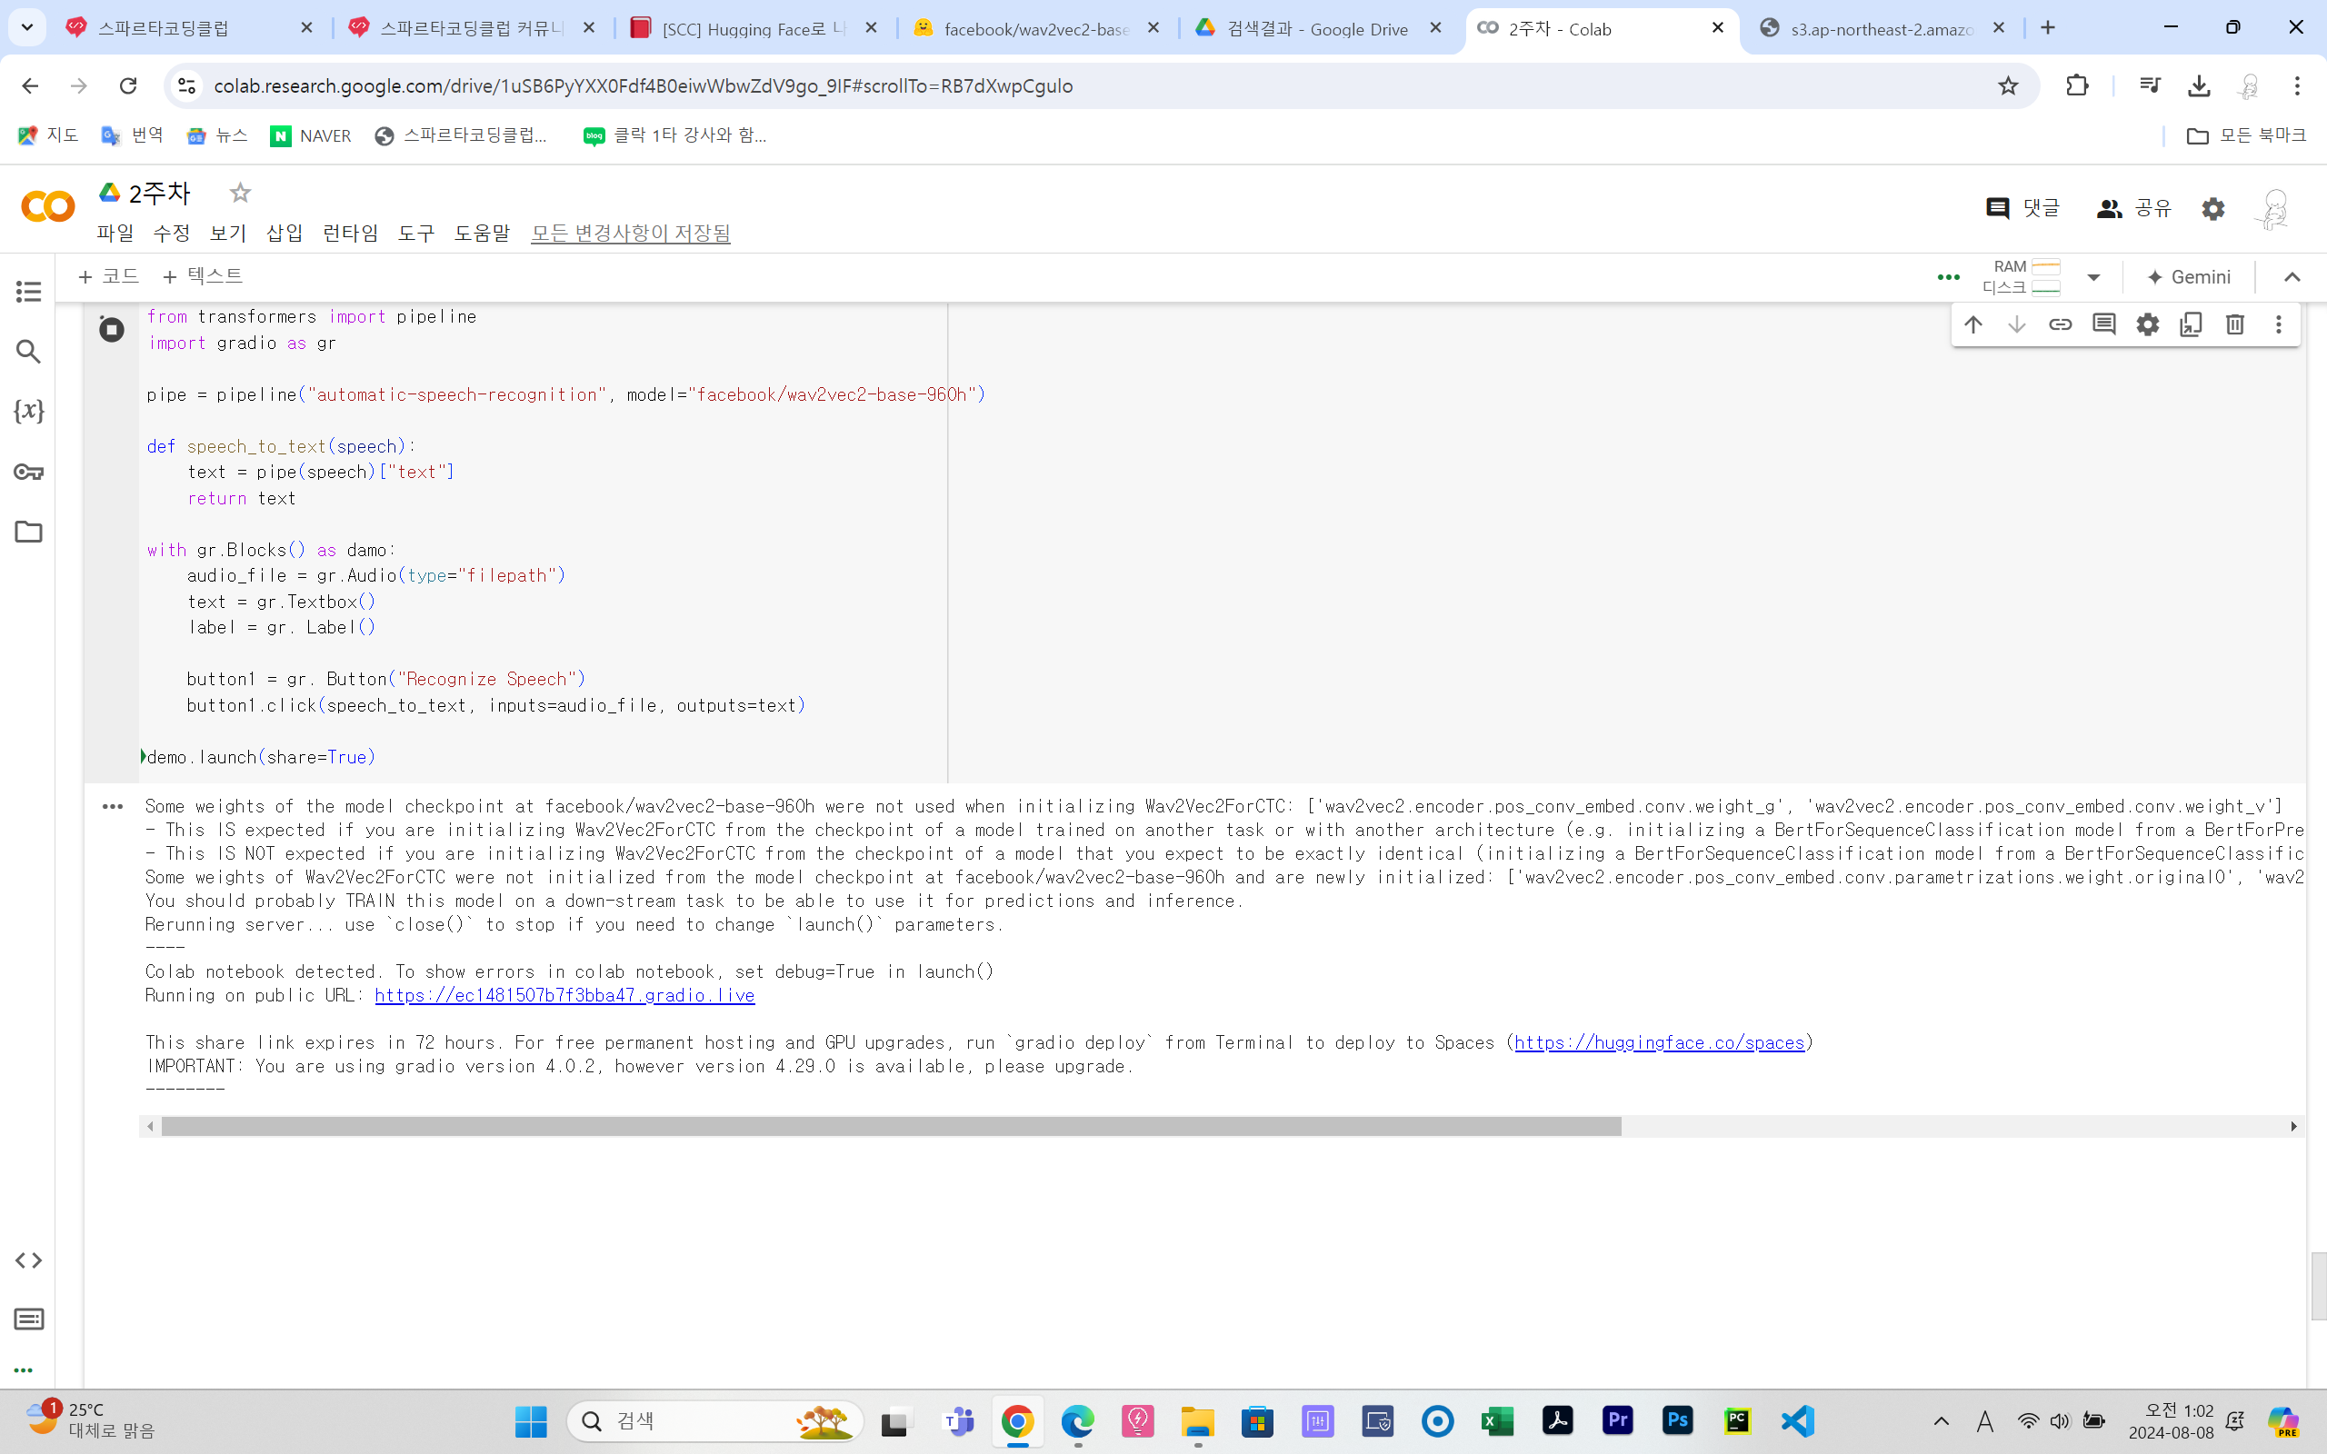Open the Gemini assistant

tap(2189, 278)
